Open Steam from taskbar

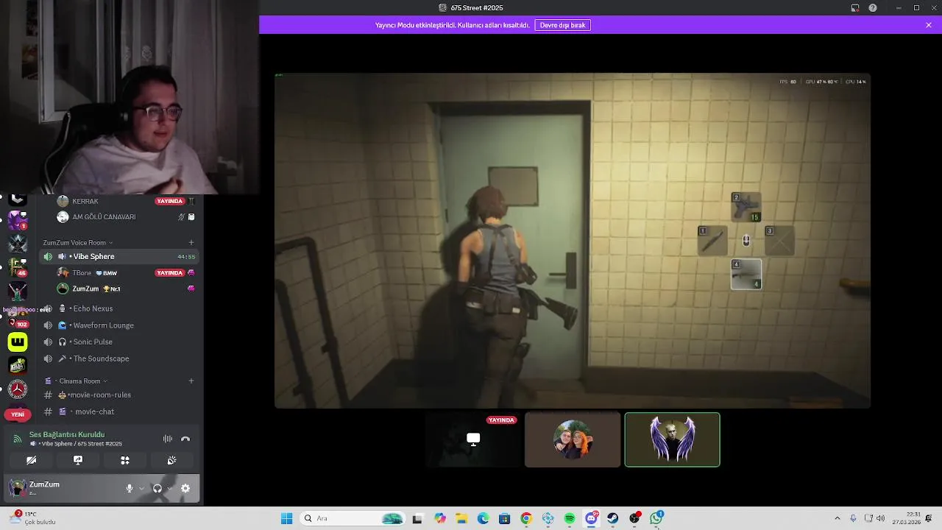coord(613,518)
